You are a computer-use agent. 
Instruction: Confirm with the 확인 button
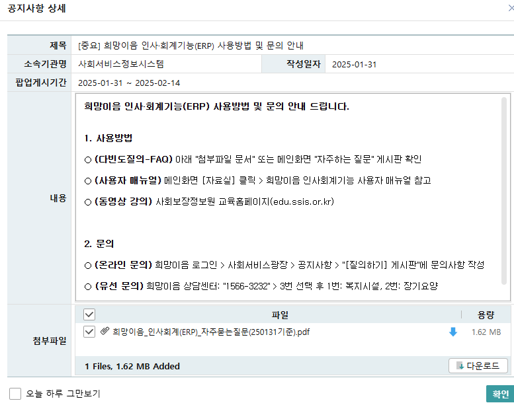[x=500, y=394]
